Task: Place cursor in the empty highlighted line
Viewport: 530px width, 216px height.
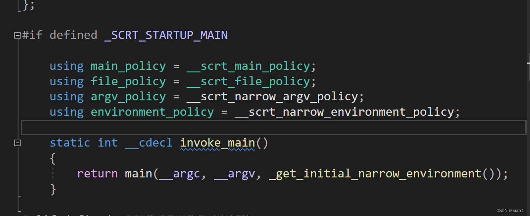Action: (x=274, y=127)
